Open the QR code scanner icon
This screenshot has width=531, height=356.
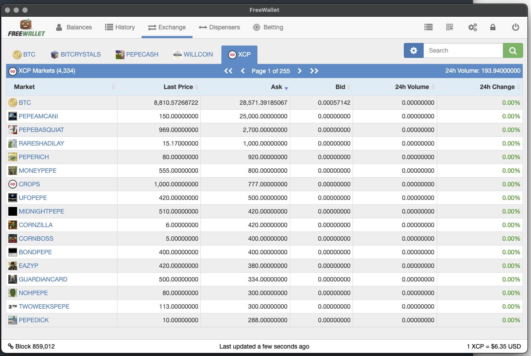pyautogui.click(x=449, y=27)
